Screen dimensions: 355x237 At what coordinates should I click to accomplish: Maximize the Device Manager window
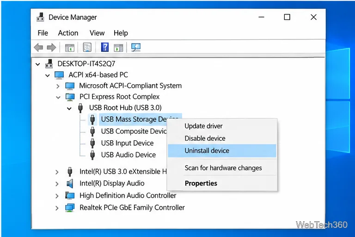coord(287,17)
